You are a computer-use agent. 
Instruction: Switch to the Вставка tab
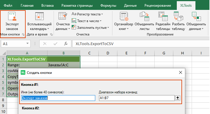point(47,6)
